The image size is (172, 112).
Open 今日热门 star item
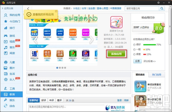[x=12, y=21]
